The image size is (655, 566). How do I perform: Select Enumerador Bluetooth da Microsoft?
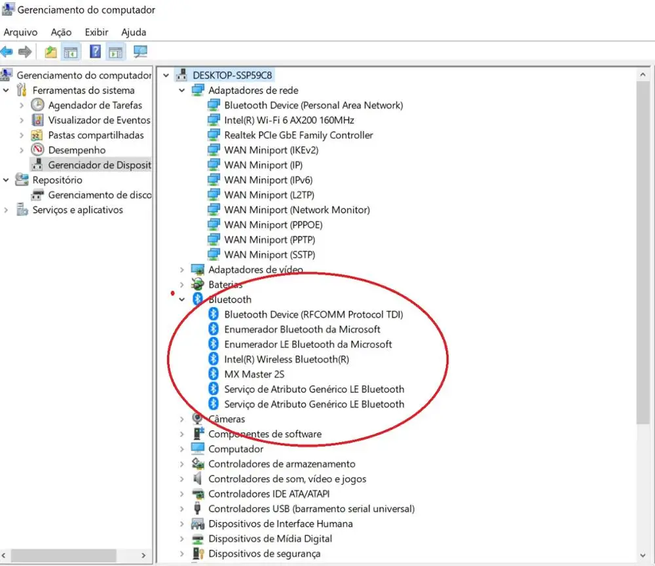click(x=302, y=329)
